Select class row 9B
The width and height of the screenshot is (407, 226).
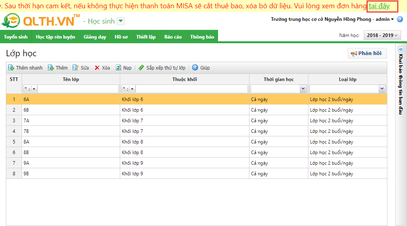tap(196, 174)
